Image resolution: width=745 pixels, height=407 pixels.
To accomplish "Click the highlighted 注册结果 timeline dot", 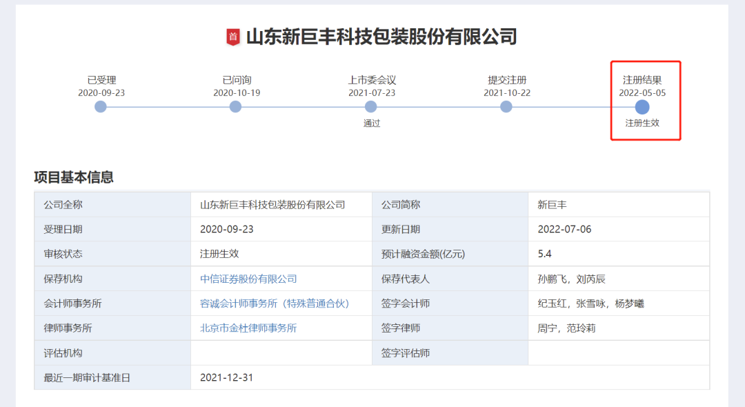I will (642, 107).
